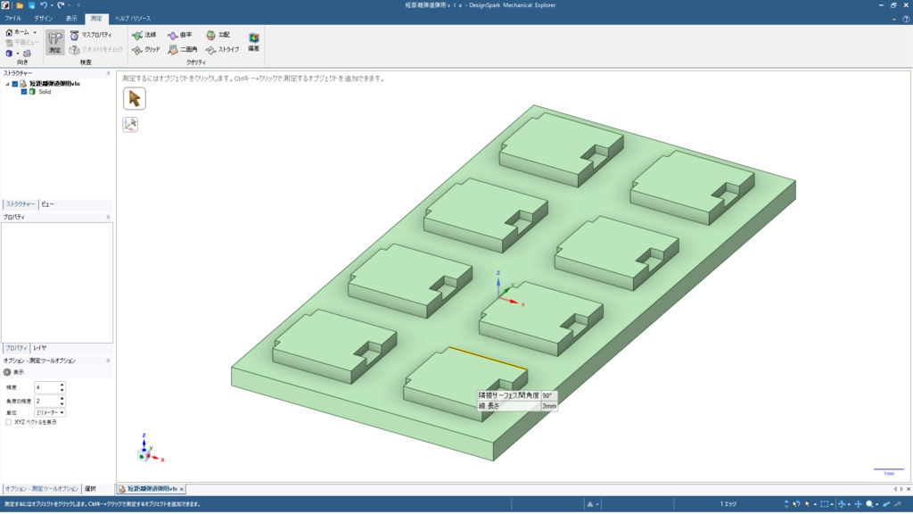Collapse the root tree node expander
Screen dimensions: 913x514
pos(7,84)
